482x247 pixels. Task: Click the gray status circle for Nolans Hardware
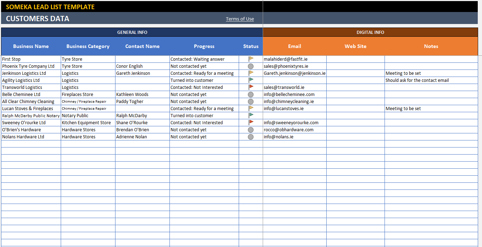coord(251,137)
